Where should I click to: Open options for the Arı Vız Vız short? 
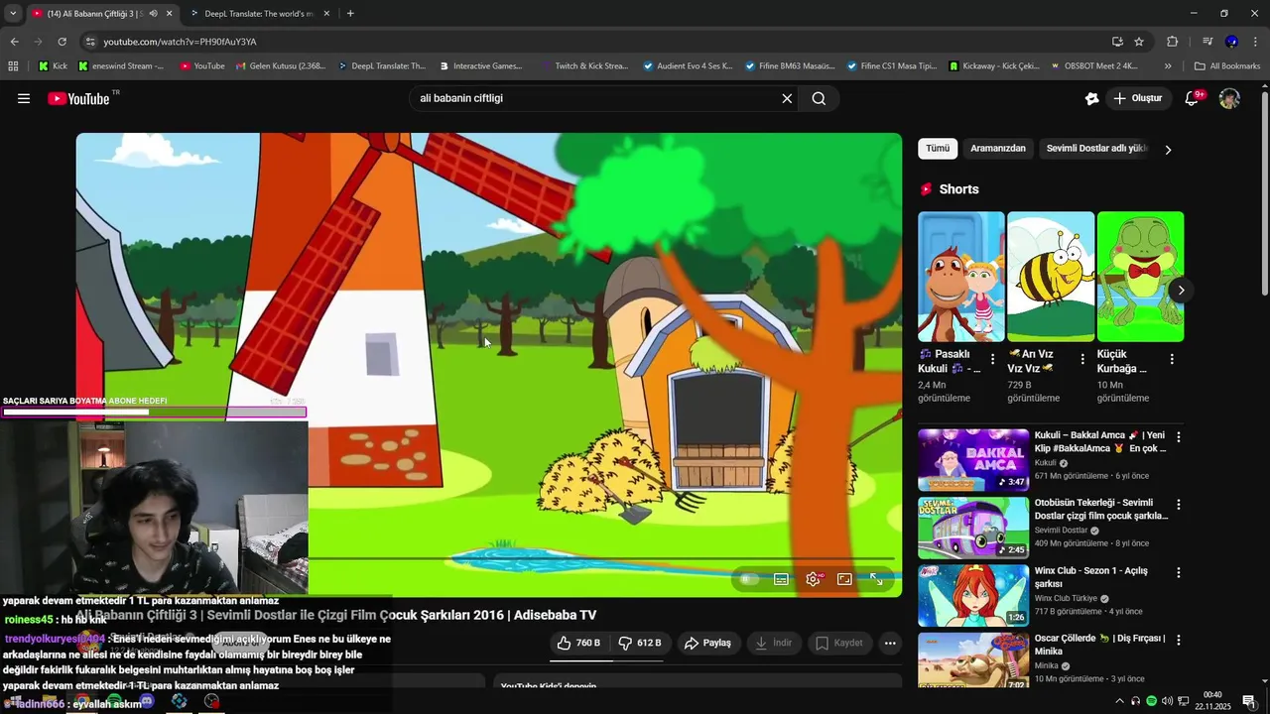pos(1081,359)
